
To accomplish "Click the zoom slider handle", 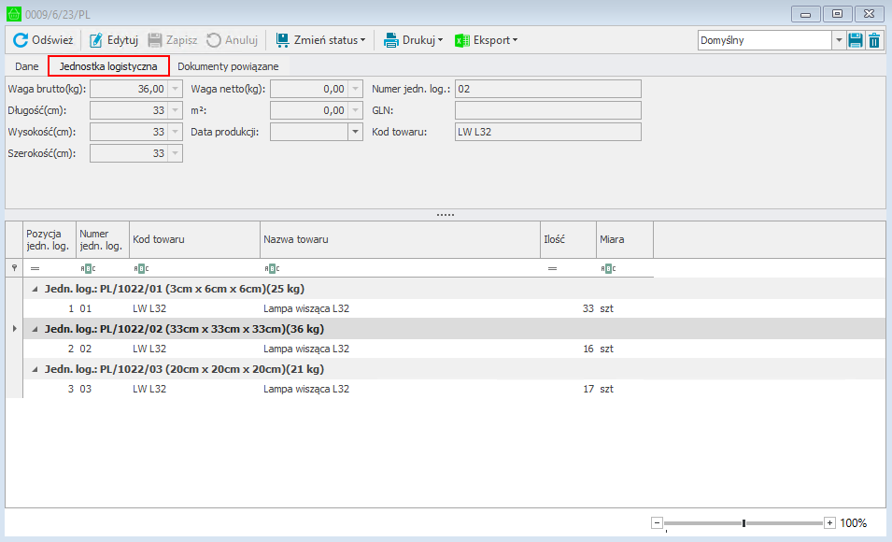I will click(x=743, y=523).
